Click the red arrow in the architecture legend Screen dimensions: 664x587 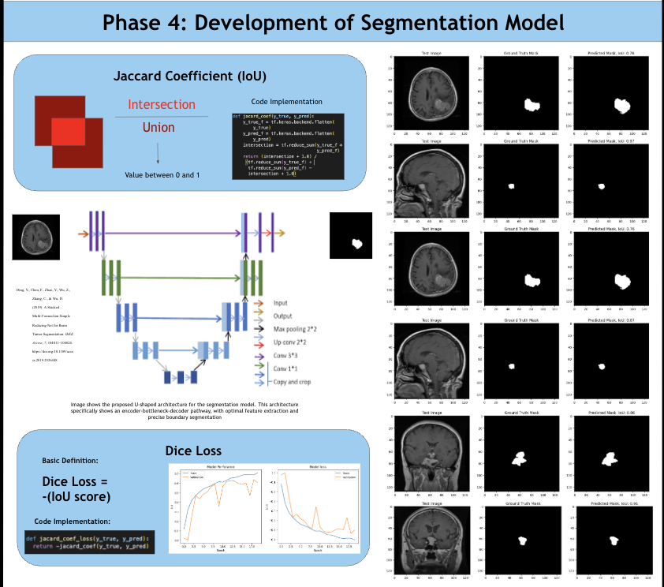(259, 346)
